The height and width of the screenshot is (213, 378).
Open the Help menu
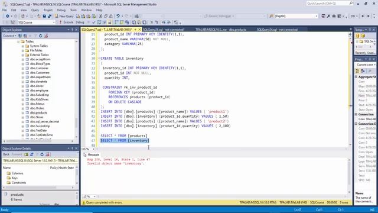tap(99, 10)
